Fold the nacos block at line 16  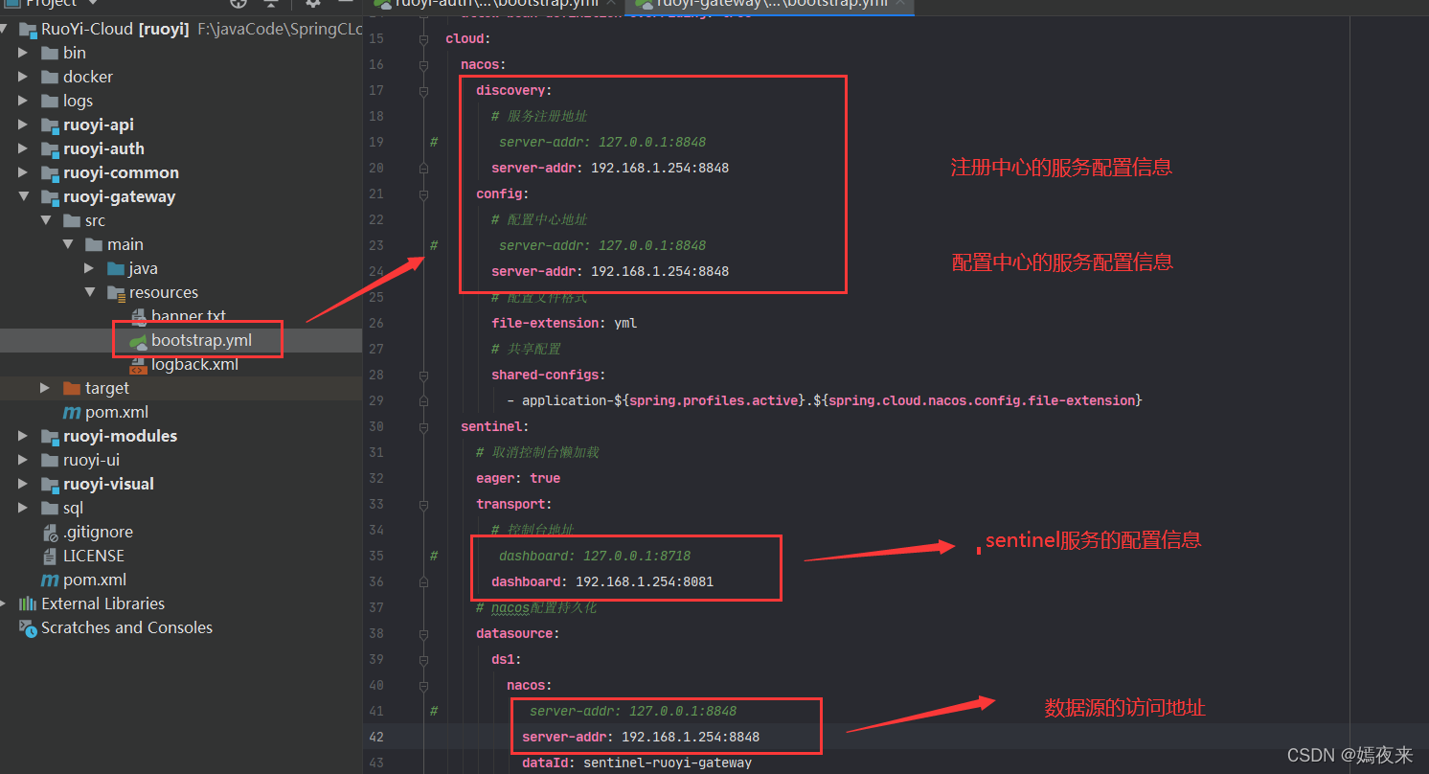click(x=422, y=65)
